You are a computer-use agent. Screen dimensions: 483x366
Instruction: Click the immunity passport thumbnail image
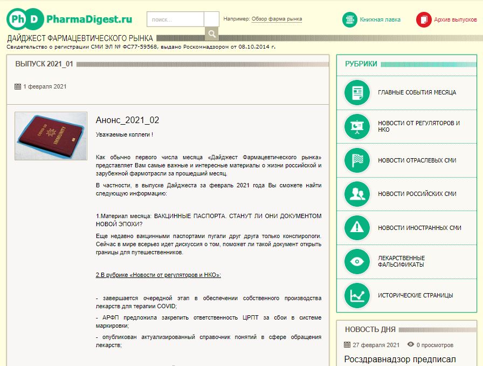51,136
